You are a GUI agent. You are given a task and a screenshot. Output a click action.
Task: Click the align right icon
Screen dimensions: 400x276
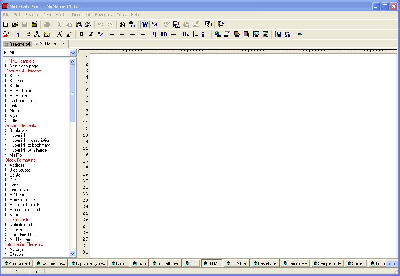tap(142, 34)
